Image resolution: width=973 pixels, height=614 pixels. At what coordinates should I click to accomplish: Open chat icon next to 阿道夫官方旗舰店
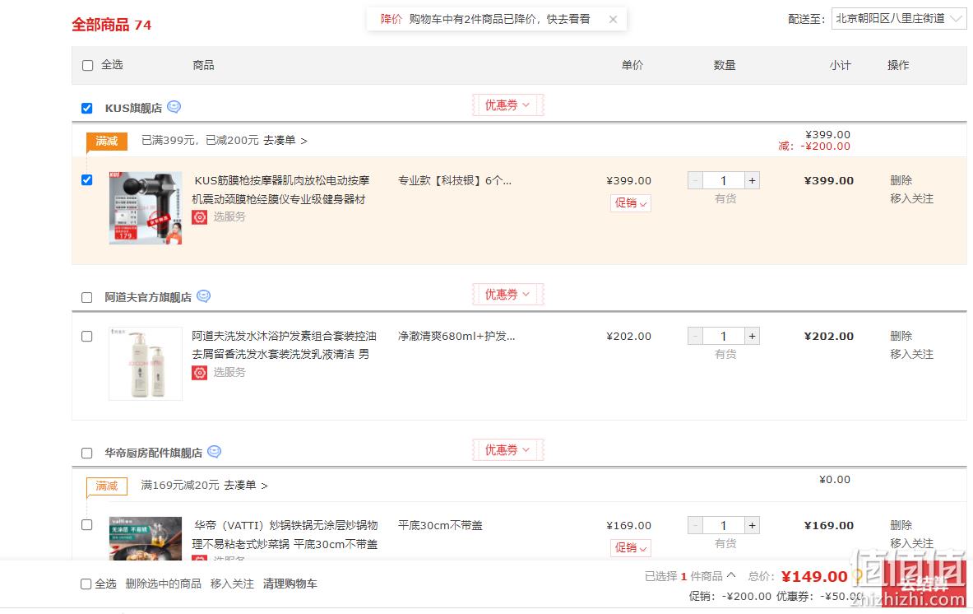(x=203, y=296)
